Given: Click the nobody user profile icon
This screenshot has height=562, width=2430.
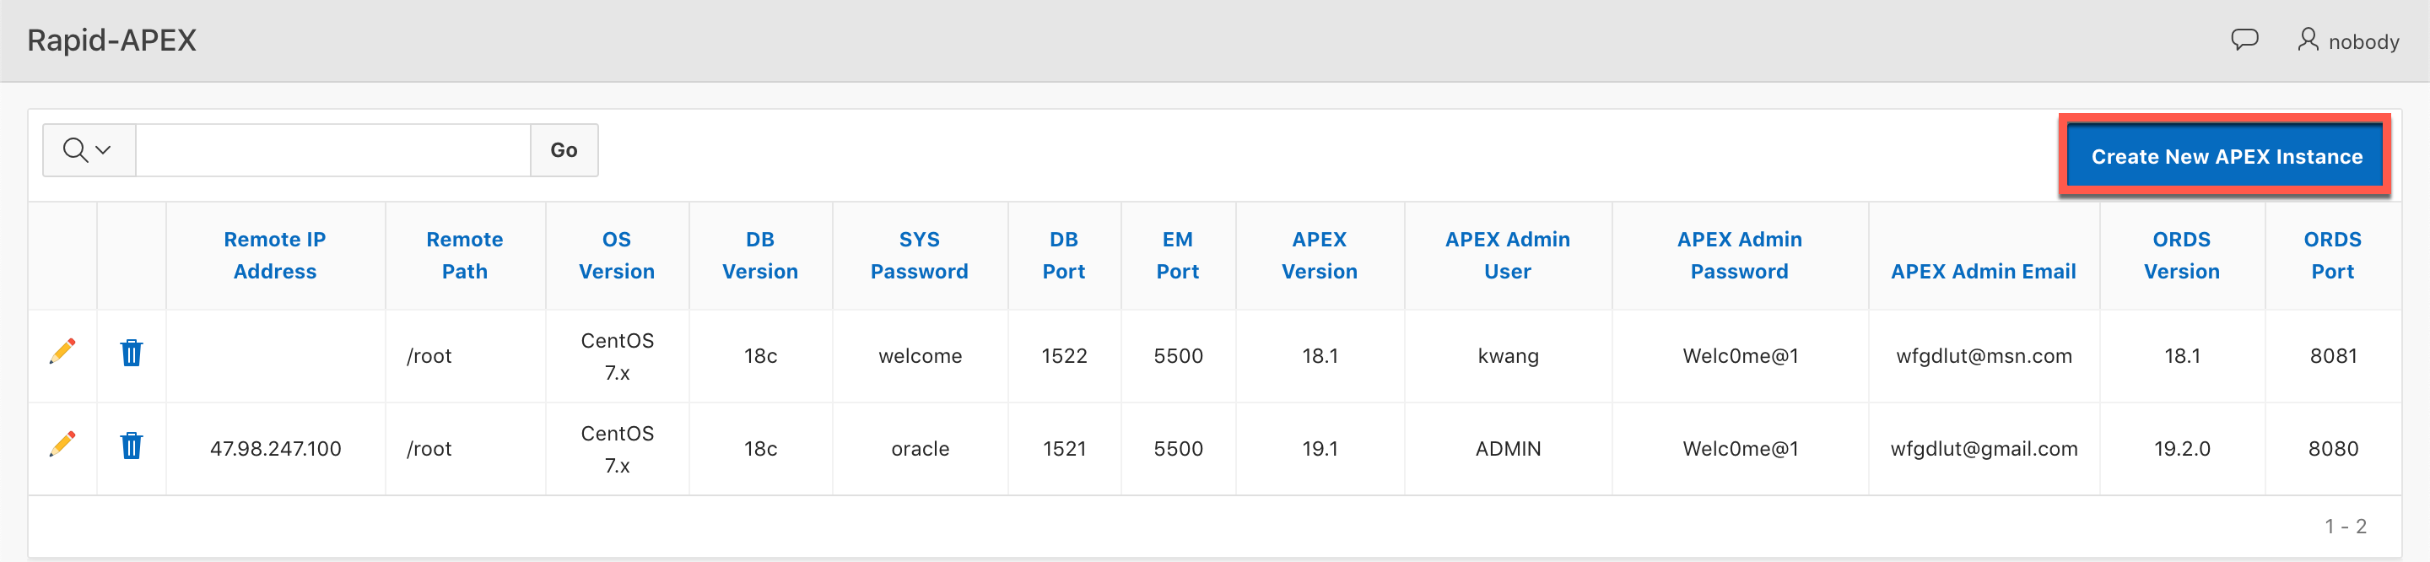Looking at the screenshot, I should click(2307, 40).
